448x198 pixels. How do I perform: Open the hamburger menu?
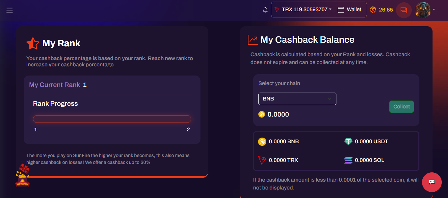10,10
